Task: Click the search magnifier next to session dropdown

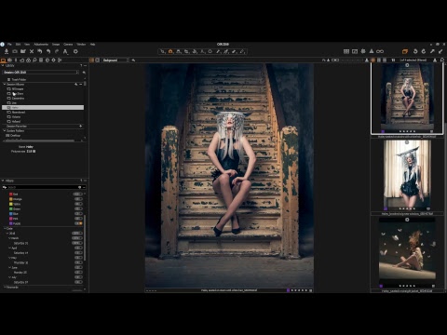Action: [84, 73]
